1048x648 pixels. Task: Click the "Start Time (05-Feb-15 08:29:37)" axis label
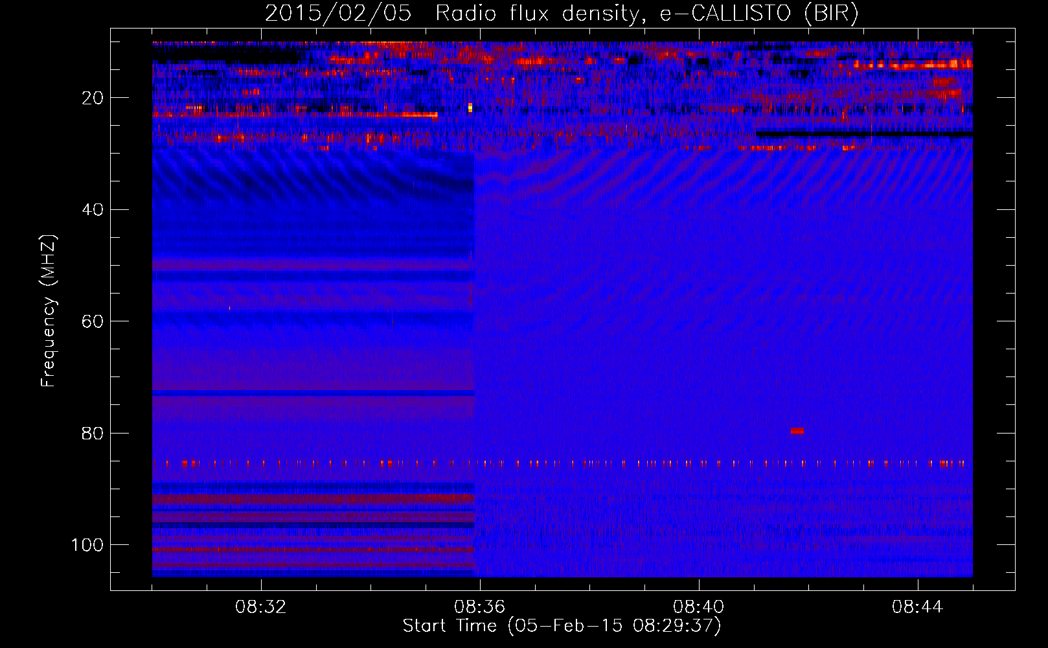562,626
